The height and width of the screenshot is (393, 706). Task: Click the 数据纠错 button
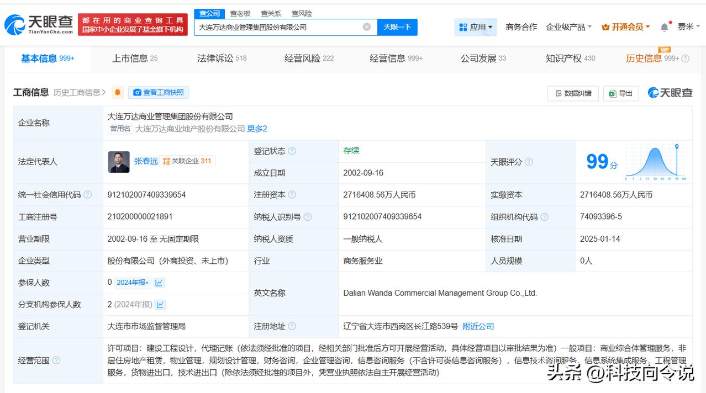pos(573,93)
